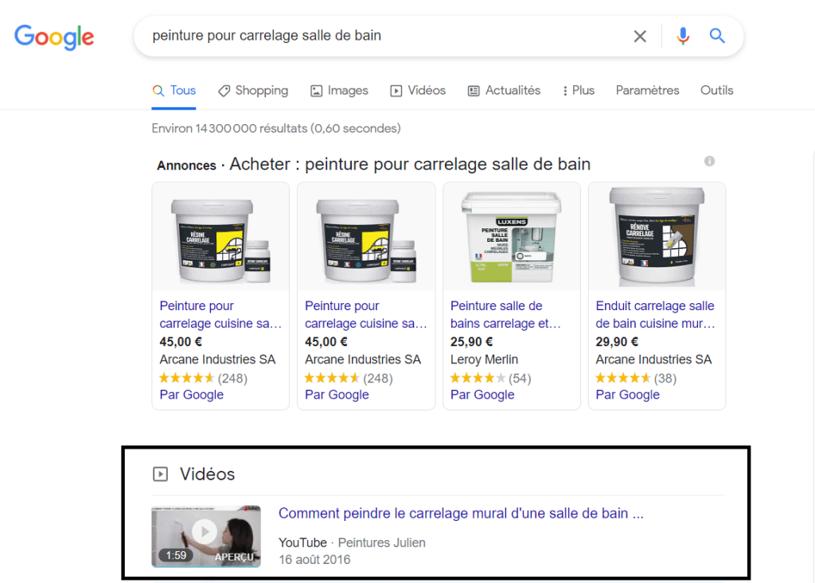Open the Paramètres dropdown
The width and height of the screenshot is (815, 583).
point(647,91)
